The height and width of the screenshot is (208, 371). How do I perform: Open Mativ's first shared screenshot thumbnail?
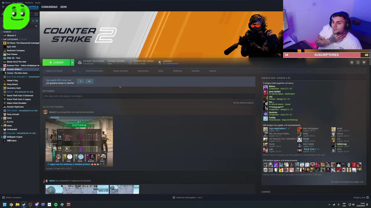click(x=77, y=189)
